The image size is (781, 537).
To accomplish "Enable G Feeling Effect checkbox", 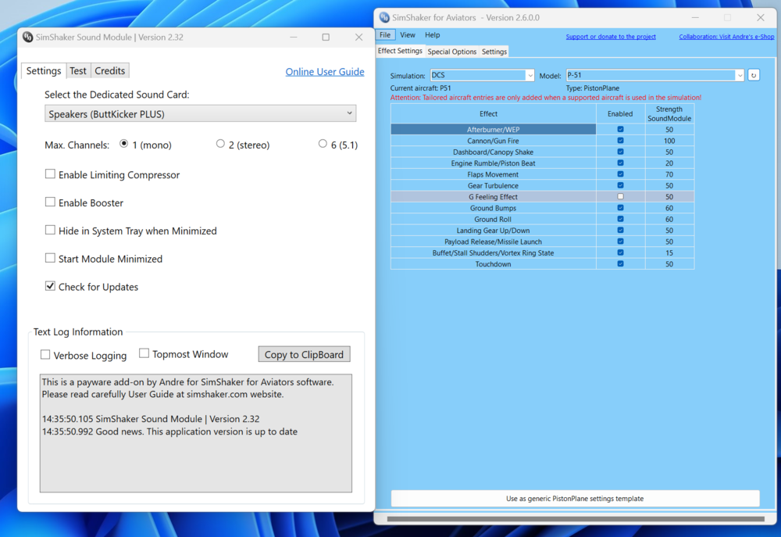I will tap(620, 196).
